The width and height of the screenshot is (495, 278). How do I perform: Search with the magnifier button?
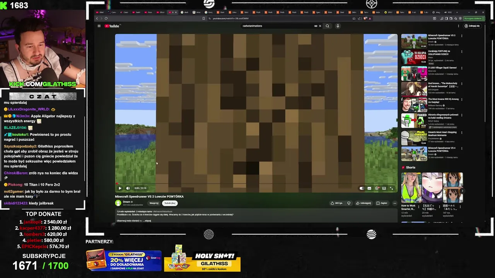pos(327,26)
